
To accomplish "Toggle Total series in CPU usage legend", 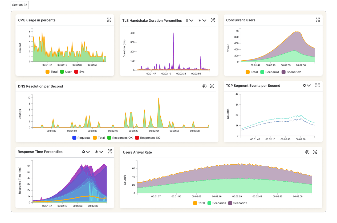I will pos(52,72).
